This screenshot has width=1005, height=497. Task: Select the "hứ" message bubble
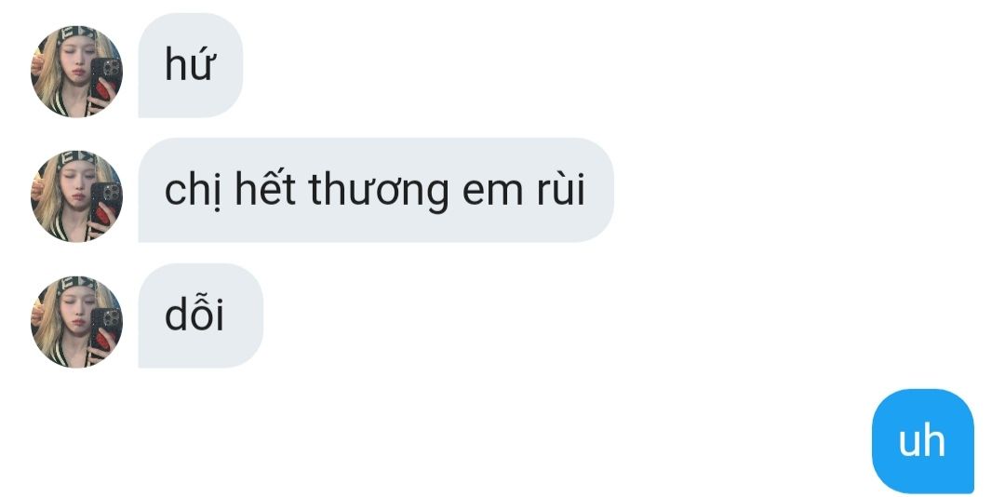tap(191, 65)
